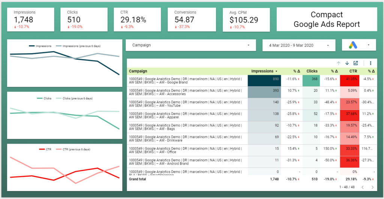Click the Clicks column header
384x199 pixels.
click(x=312, y=71)
